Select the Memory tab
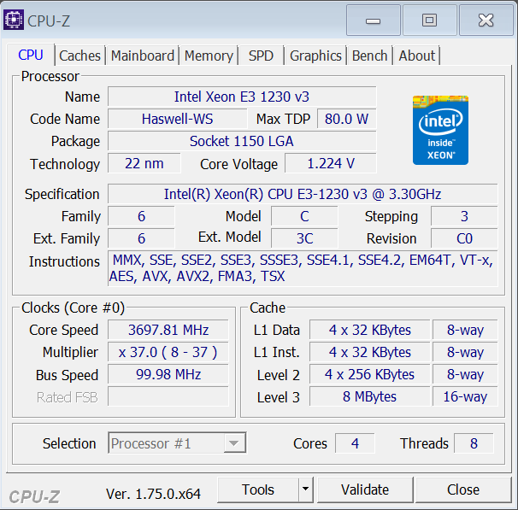 209,56
